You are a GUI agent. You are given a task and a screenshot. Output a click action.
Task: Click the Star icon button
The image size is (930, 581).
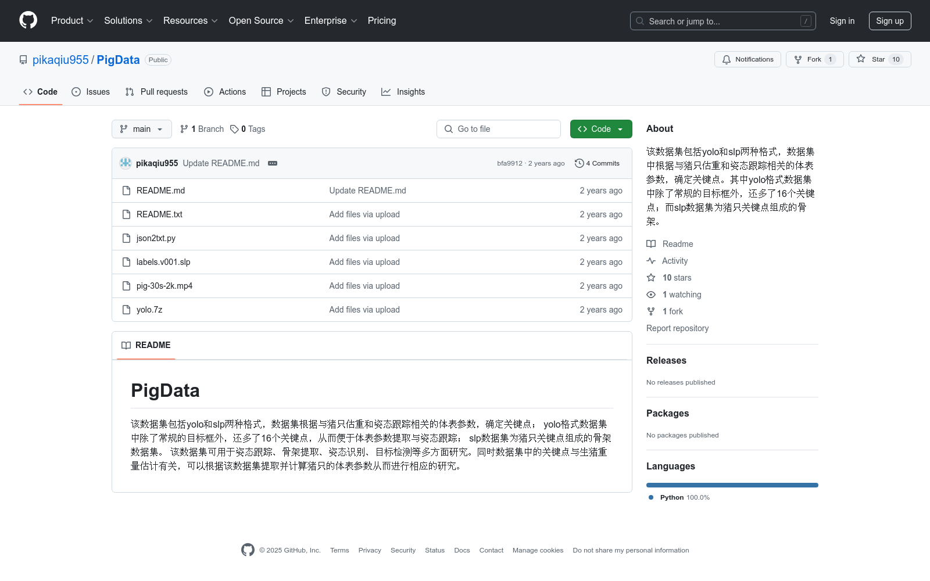coord(861,59)
